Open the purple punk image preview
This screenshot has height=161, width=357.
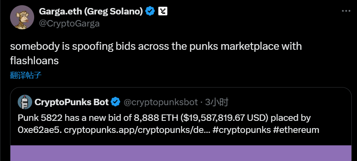(180, 153)
